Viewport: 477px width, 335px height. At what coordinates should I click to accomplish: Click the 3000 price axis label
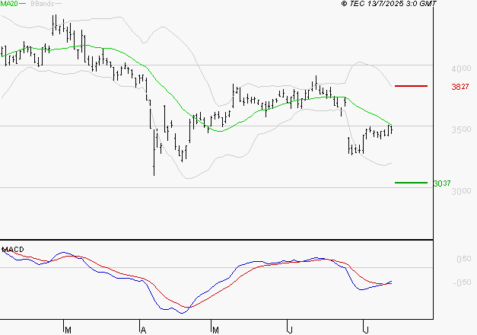coord(460,192)
